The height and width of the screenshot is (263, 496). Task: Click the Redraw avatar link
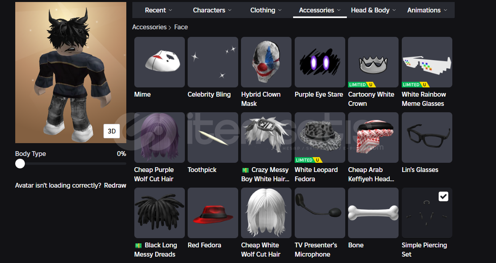[x=115, y=186]
